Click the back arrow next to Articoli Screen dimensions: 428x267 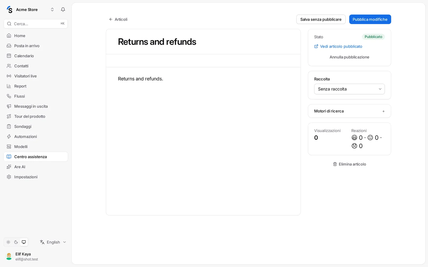(111, 19)
